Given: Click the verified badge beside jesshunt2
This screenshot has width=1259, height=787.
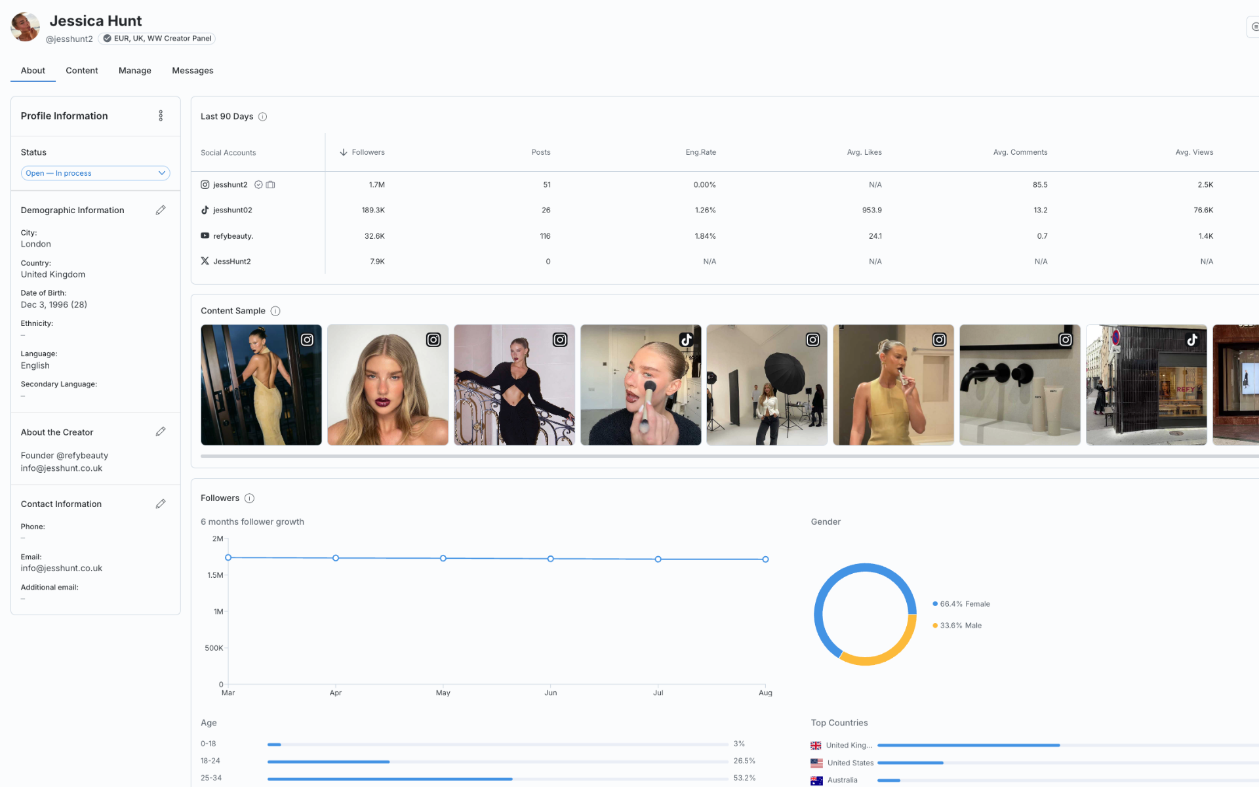Looking at the screenshot, I should [x=258, y=184].
